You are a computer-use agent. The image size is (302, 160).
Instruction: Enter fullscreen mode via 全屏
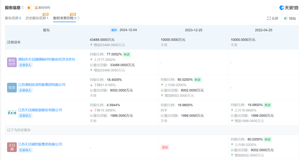(273, 18)
